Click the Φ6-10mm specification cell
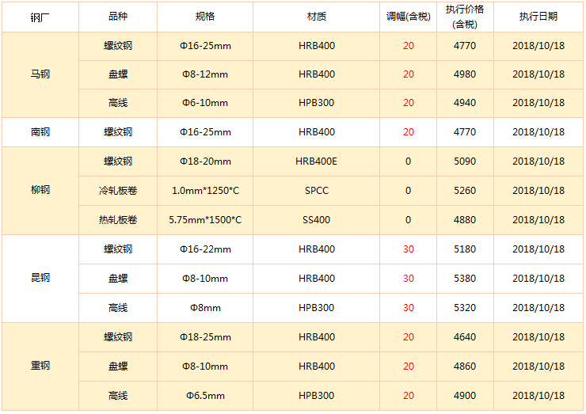Viewport: 586px width, 414px height. [x=205, y=103]
